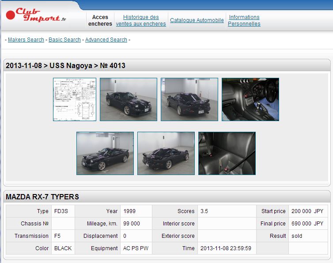
Task: View the rear seat interior photo
Action: tap(227, 153)
